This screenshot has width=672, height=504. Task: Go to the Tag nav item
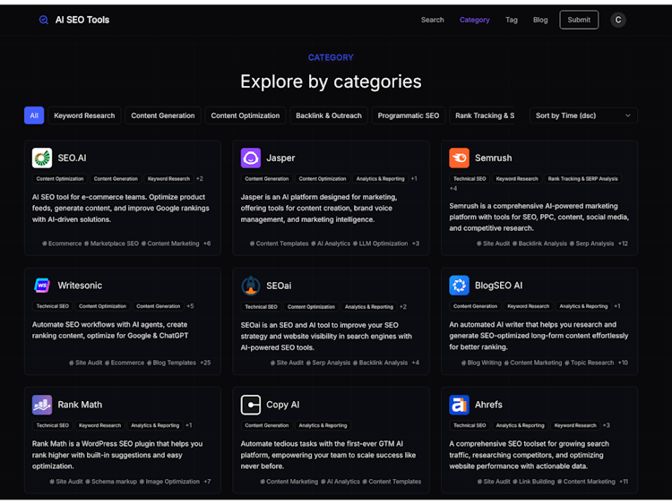(x=512, y=20)
